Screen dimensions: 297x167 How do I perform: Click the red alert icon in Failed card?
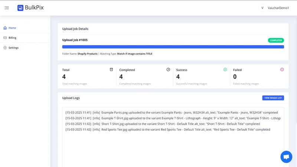(282, 70)
